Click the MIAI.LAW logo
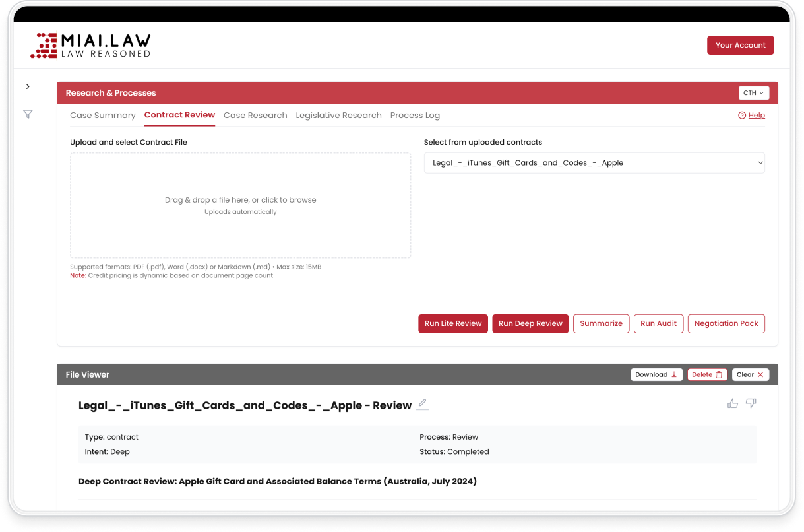The image size is (804, 532). click(x=91, y=46)
